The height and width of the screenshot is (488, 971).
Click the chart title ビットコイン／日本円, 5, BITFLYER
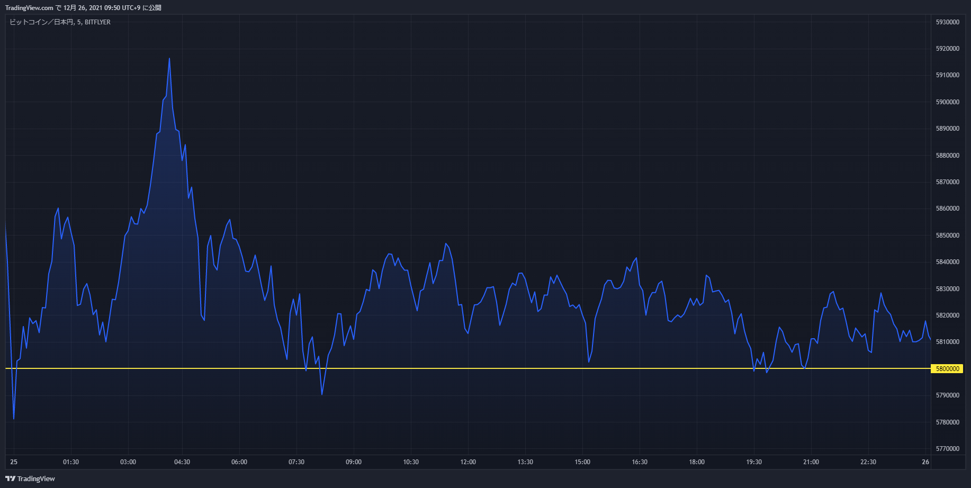pyautogui.click(x=60, y=22)
